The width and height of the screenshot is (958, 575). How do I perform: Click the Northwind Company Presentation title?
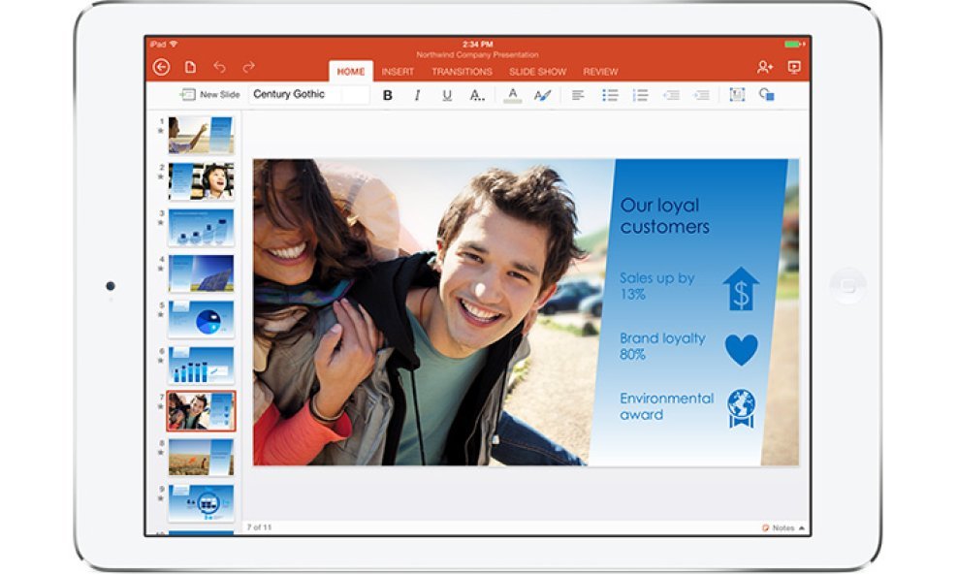[x=477, y=54]
